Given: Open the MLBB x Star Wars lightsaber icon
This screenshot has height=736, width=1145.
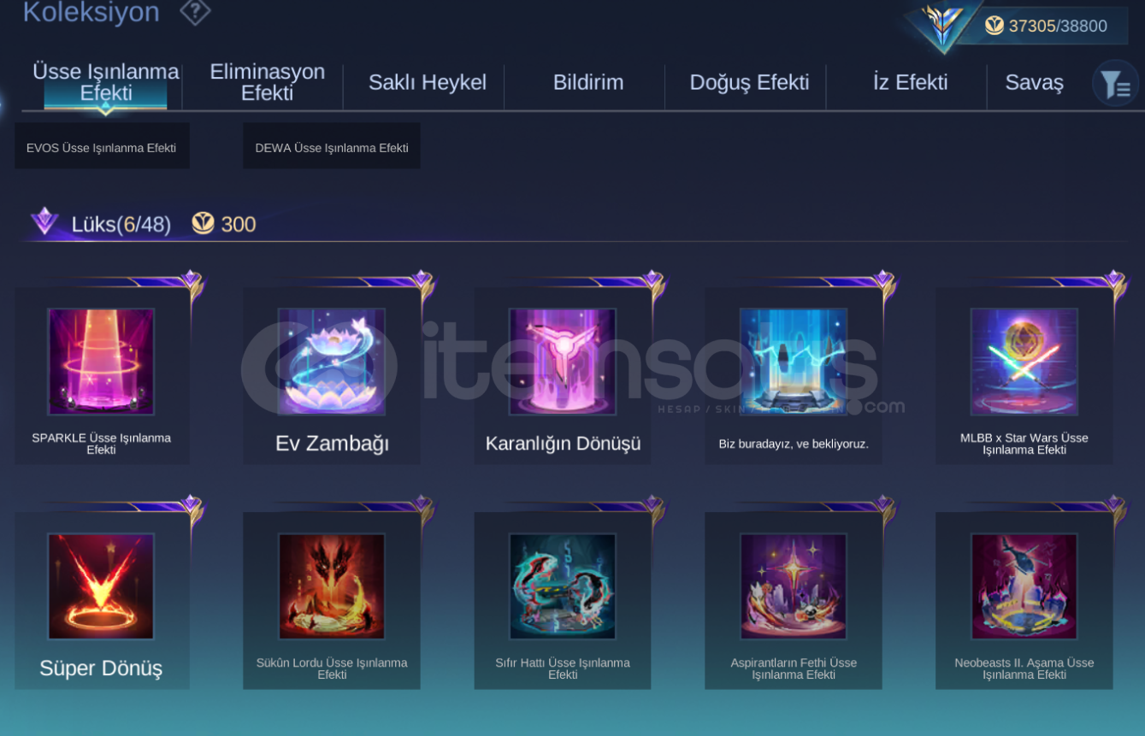Looking at the screenshot, I should [x=1024, y=362].
